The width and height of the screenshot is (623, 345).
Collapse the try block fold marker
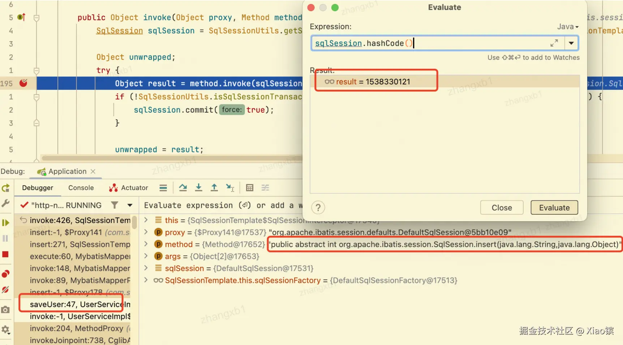pos(36,70)
